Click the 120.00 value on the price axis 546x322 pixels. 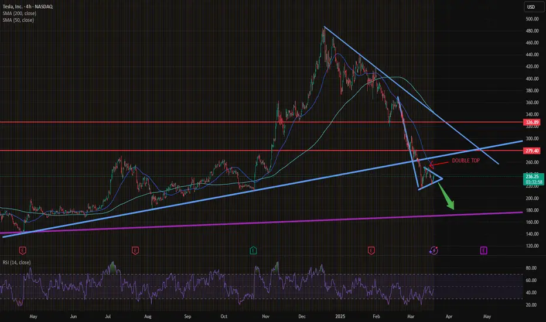point(532,246)
